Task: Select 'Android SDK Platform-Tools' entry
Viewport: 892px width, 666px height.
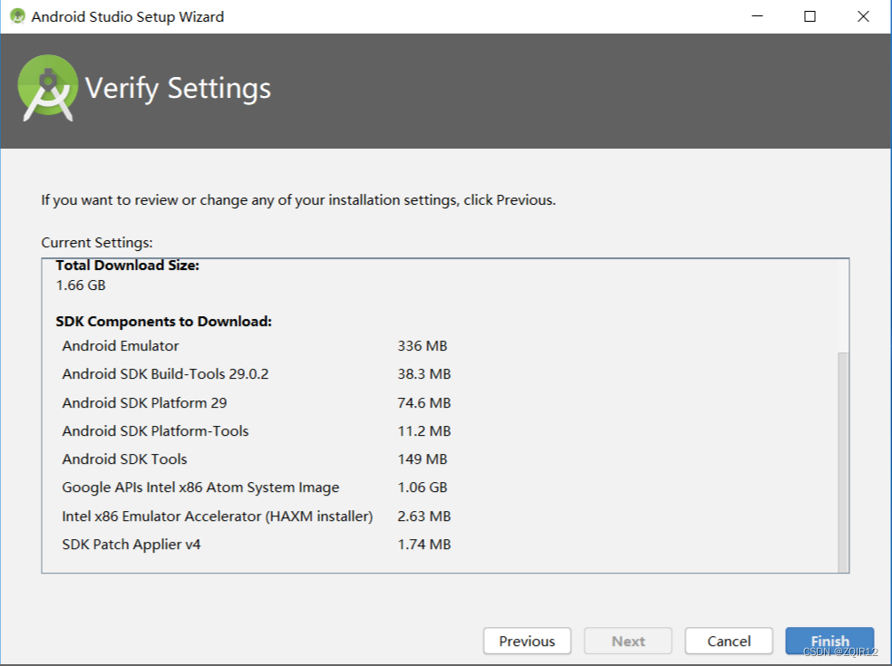Action: [x=155, y=431]
